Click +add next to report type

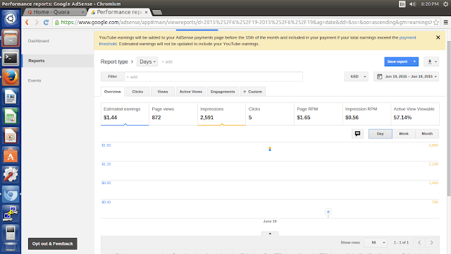(167, 61)
